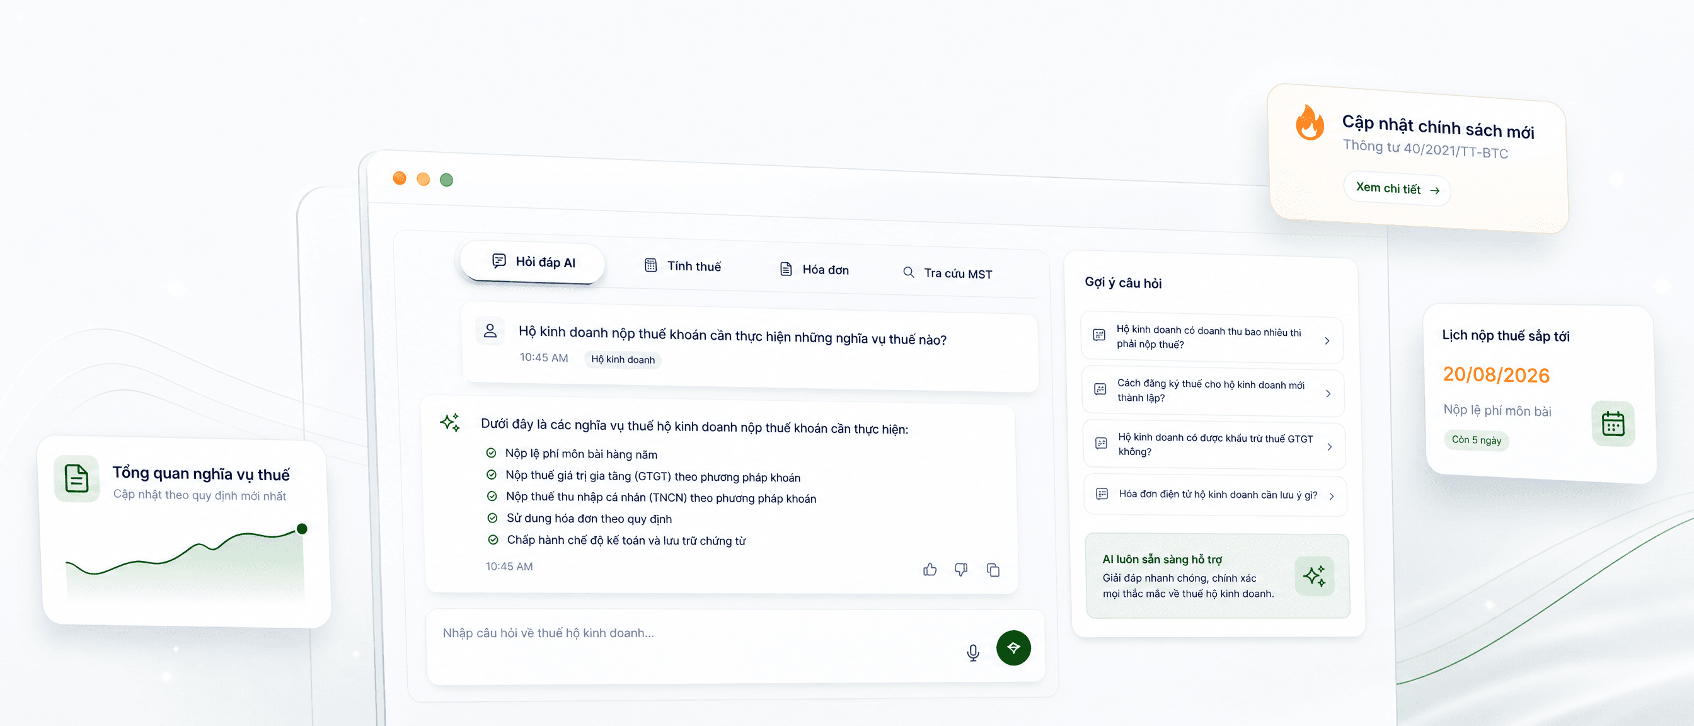Image resolution: width=1694 pixels, height=726 pixels.
Task: Click the green window control dot
Action: coord(447,180)
